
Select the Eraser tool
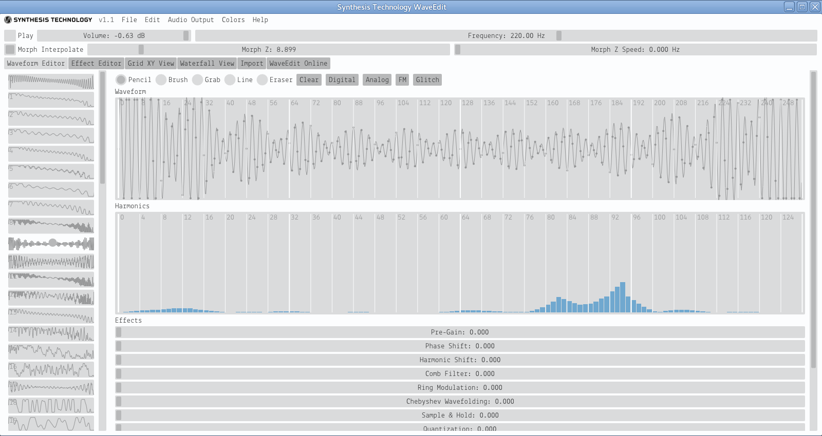coord(262,80)
